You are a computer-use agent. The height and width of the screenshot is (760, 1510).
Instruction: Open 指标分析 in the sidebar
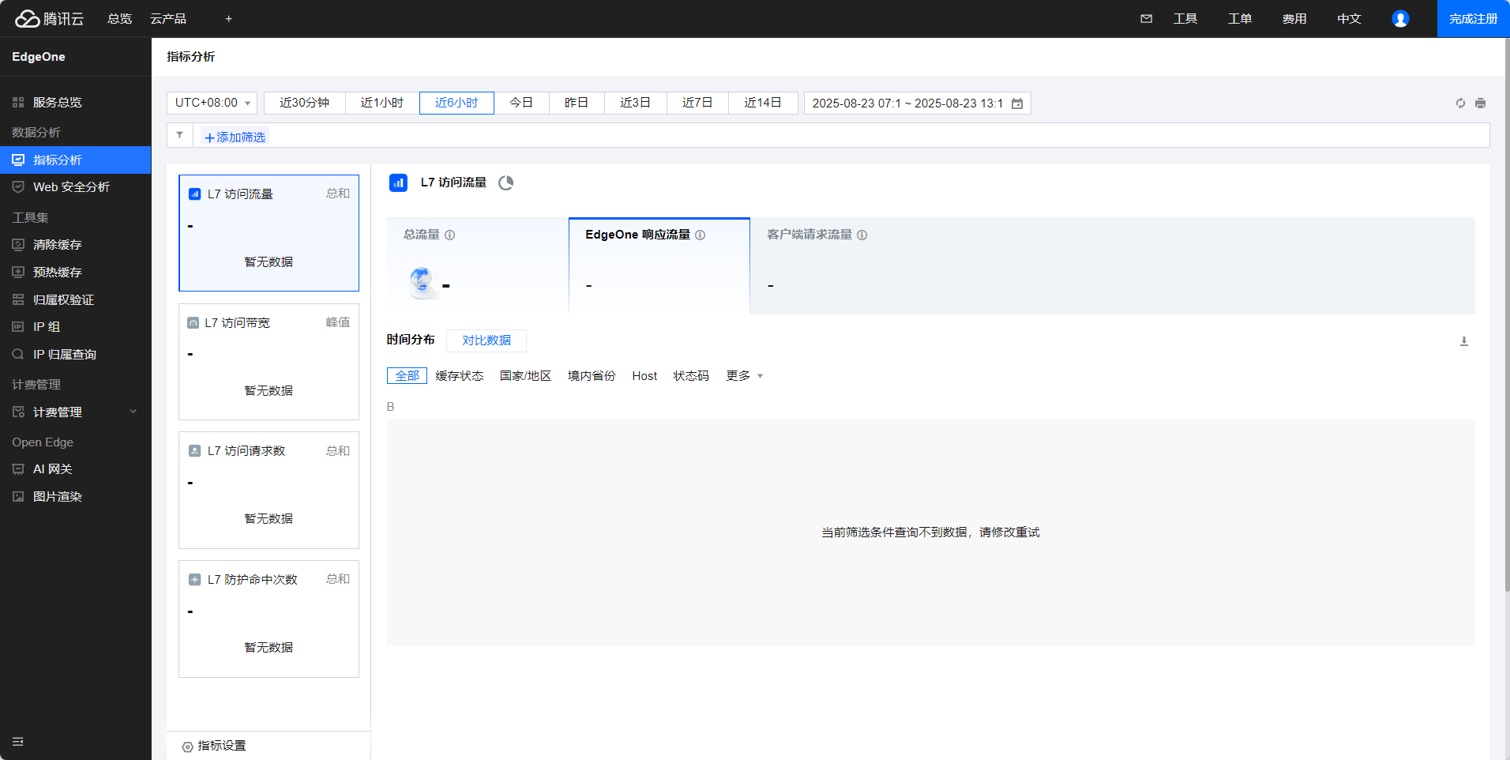pos(76,160)
